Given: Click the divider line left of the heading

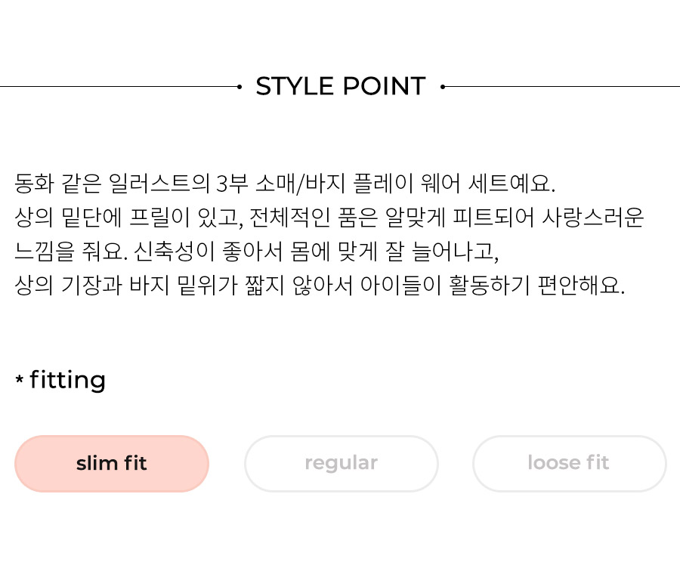Looking at the screenshot, I should tap(119, 87).
